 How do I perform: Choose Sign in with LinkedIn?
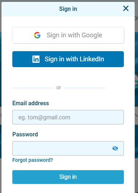click(68, 59)
